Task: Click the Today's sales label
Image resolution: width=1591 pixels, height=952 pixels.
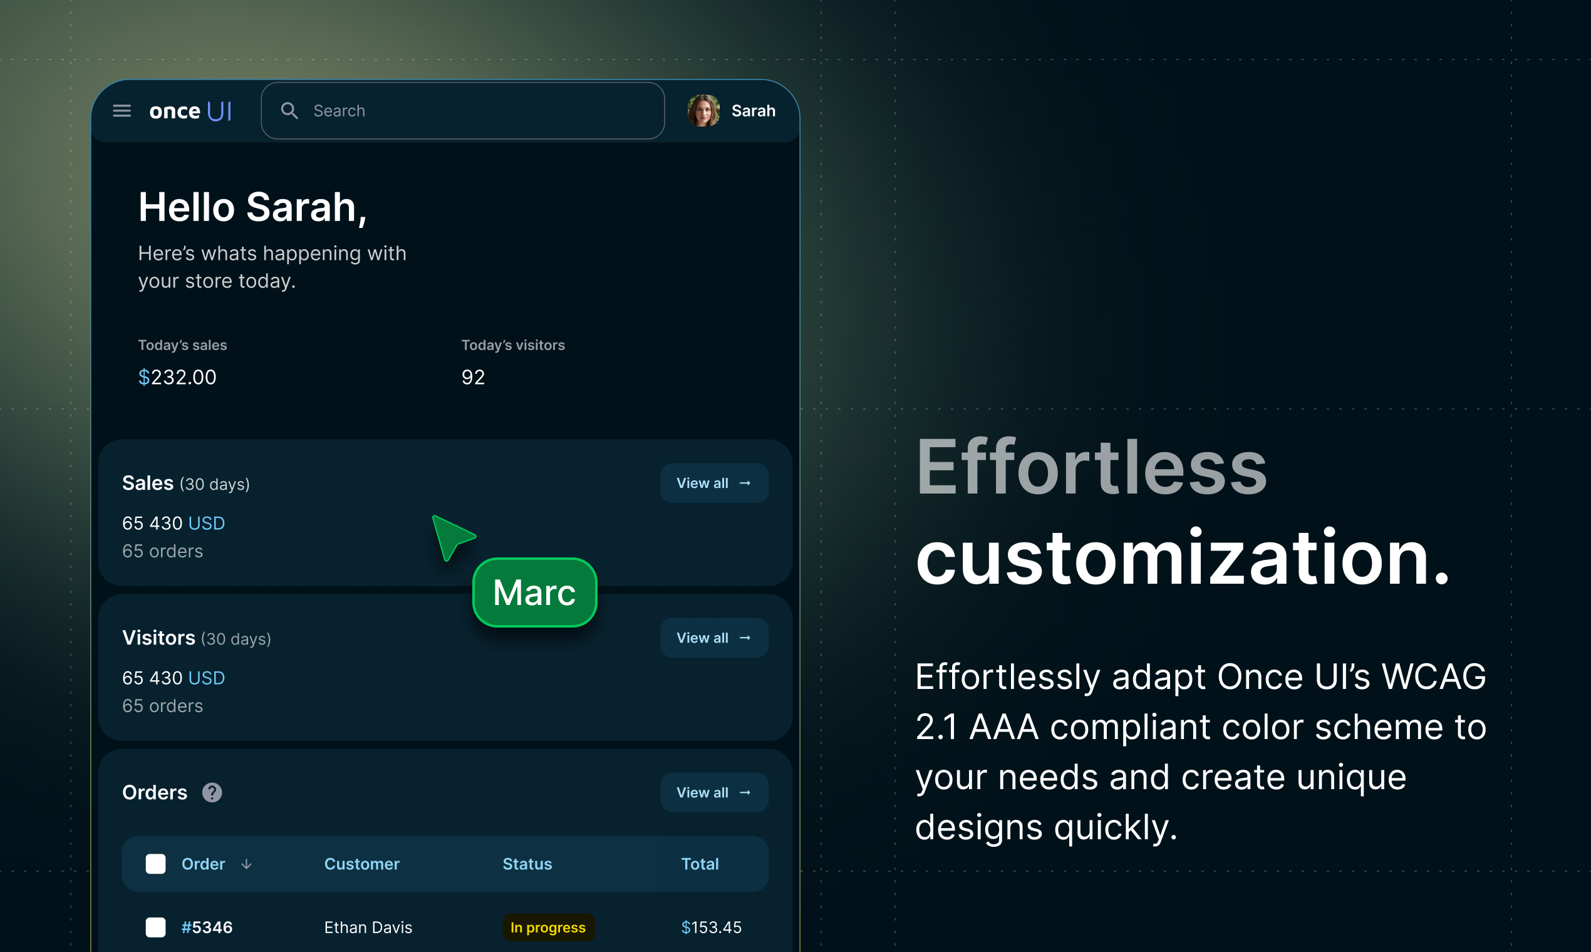Action: click(182, 345)
